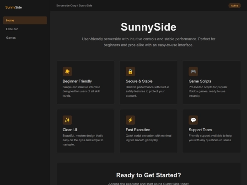Click the gamepad icon on Game Scripts card
Viewport: 247px width, 185px height.
(x=193, y=71)
